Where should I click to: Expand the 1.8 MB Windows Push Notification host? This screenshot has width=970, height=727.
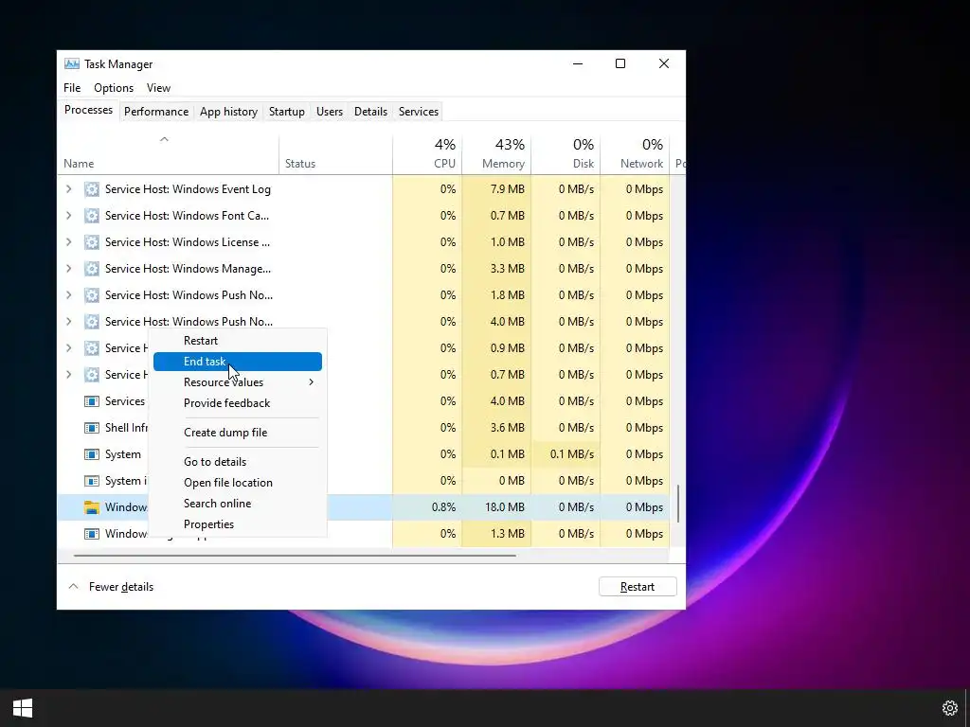tap(68, 295)
